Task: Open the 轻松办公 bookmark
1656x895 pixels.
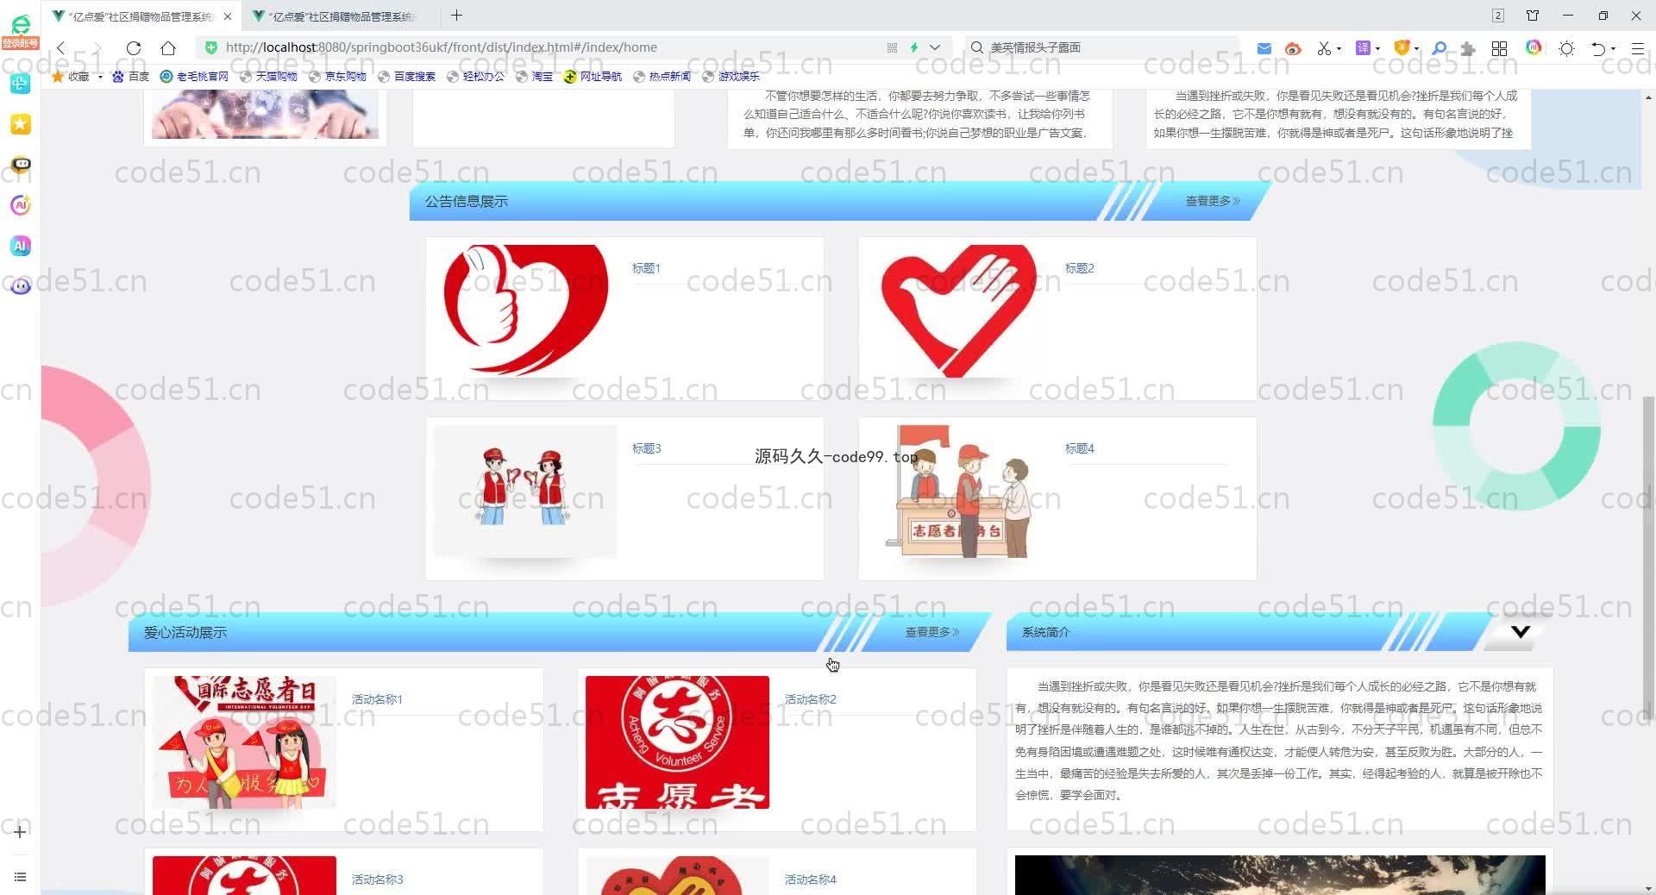Action: pos(475,76)
